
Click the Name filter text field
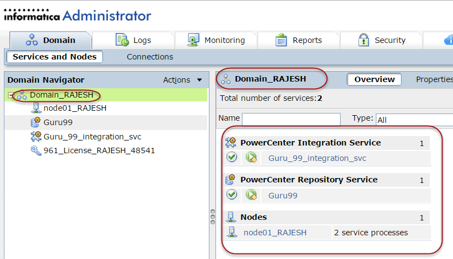(291, 119)
